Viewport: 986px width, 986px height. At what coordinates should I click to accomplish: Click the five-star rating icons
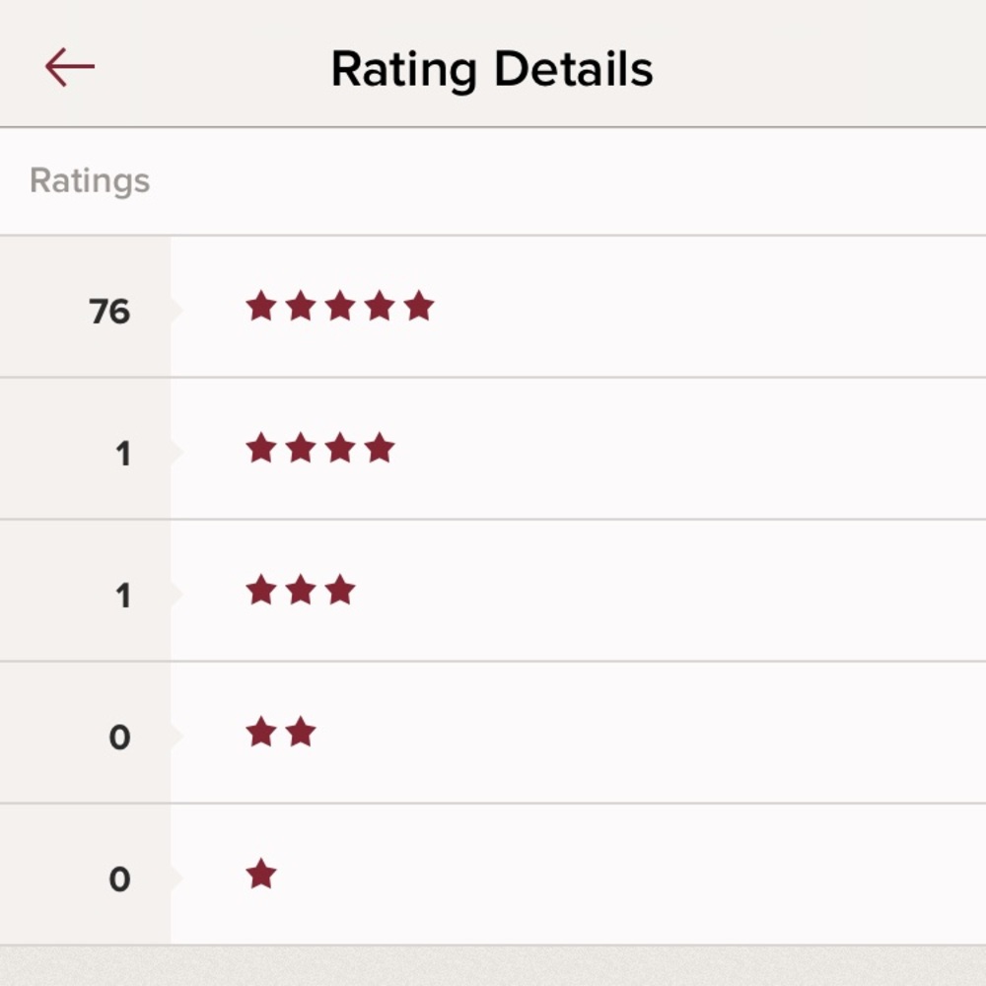click(x=339, y=307)
